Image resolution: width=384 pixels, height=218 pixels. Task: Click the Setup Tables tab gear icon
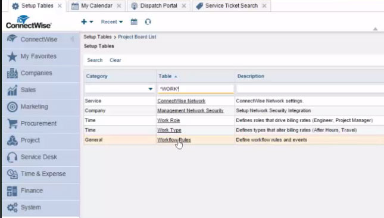click(15, 6)
